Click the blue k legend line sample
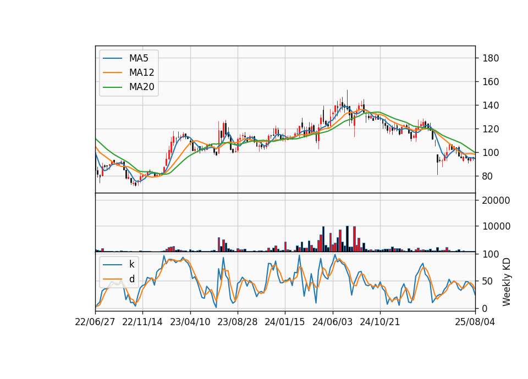 pyautogui.click(x=112, y=265)
